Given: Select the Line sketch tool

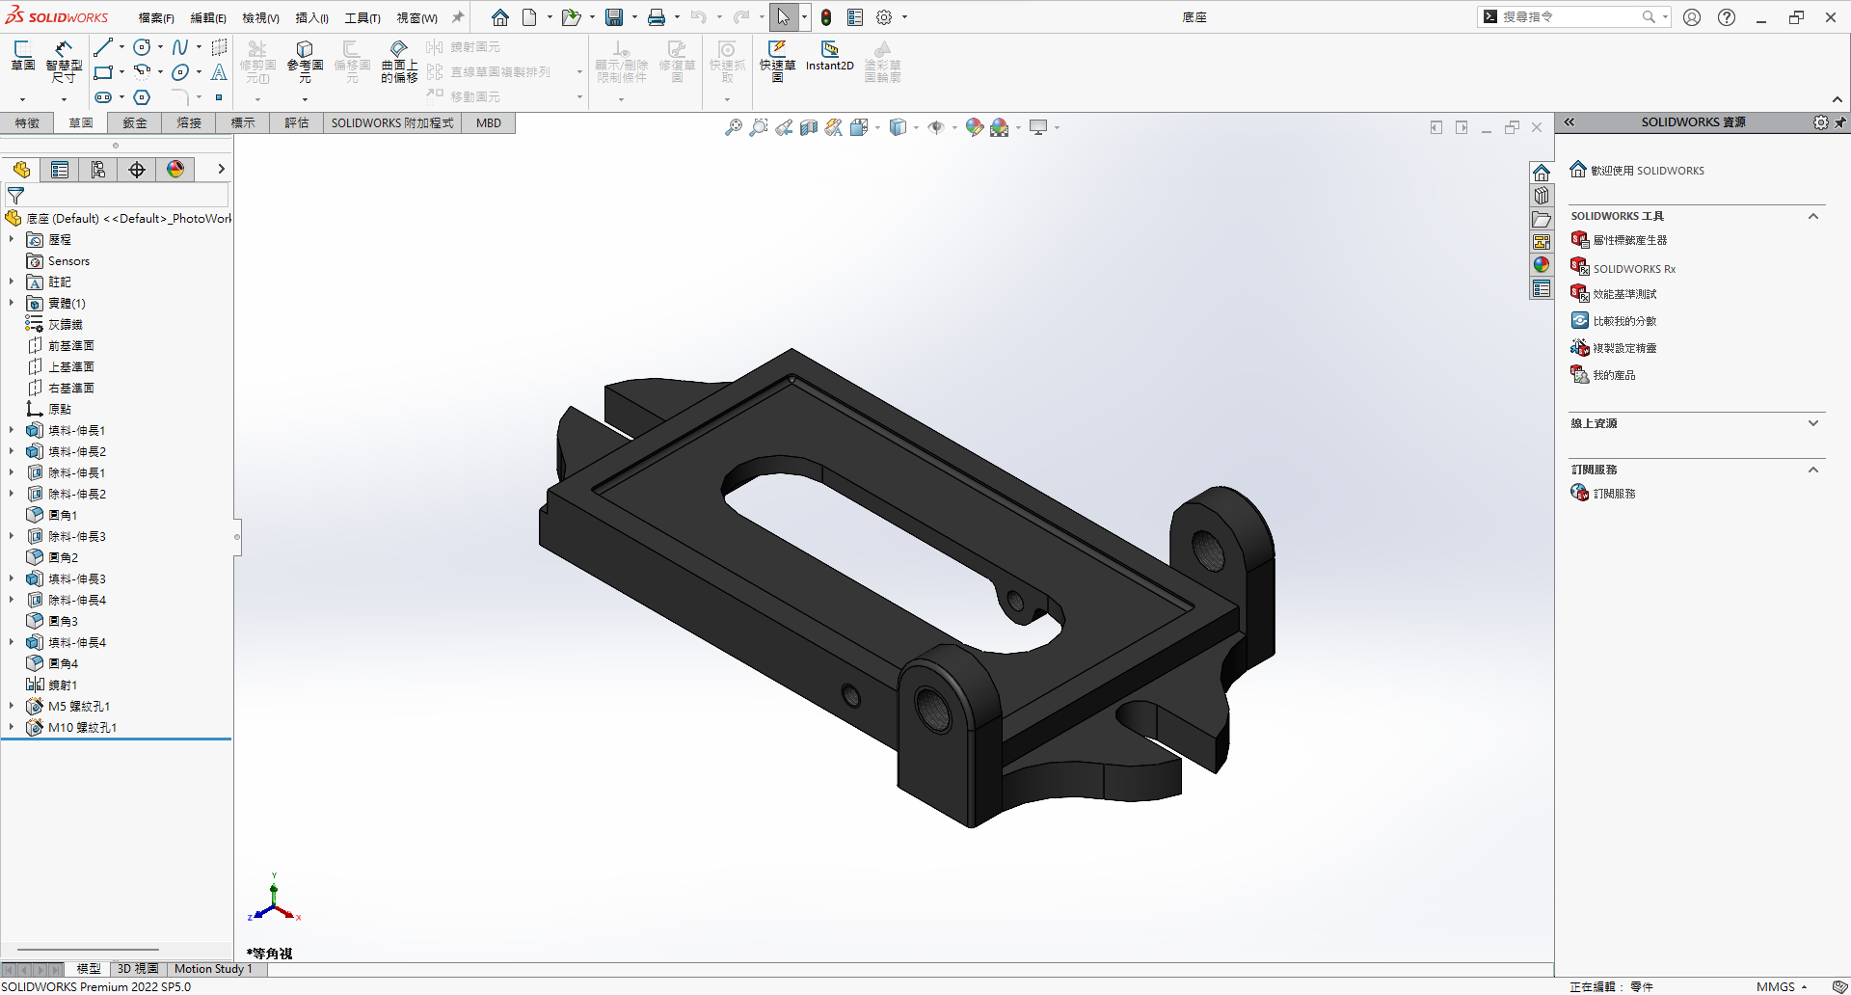Looking at the screenshot, I should [x=103, y=47].
